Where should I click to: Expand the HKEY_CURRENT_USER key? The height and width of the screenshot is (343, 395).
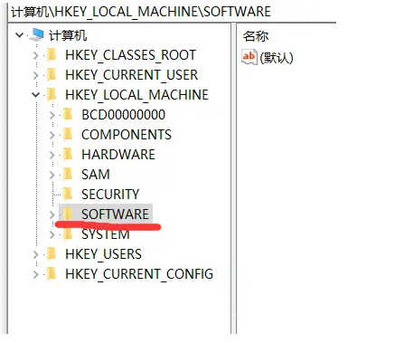(x=36, y=75)
